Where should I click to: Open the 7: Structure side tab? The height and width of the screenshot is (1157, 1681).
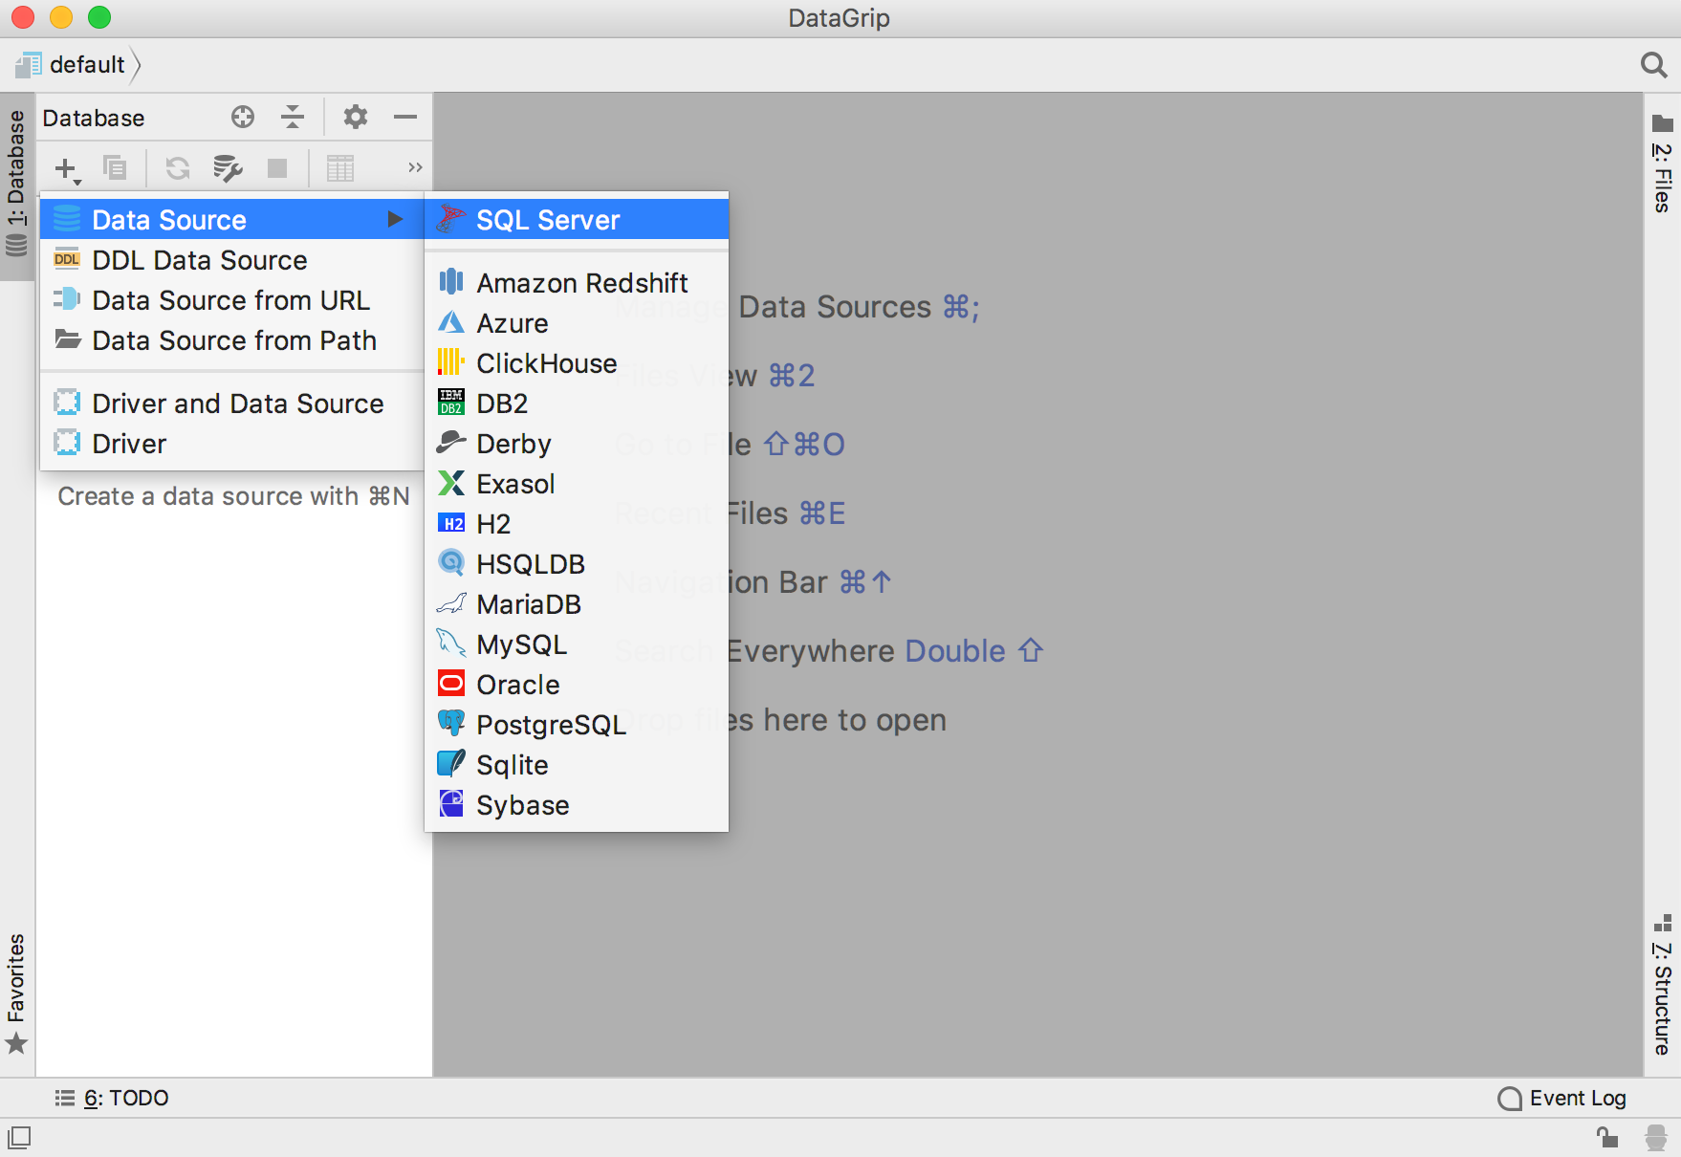click(1662, 985)
